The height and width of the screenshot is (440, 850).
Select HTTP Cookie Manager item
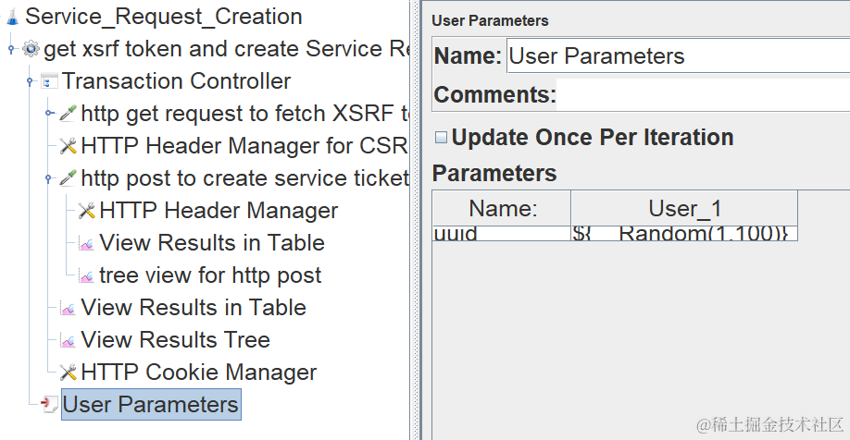198,373
